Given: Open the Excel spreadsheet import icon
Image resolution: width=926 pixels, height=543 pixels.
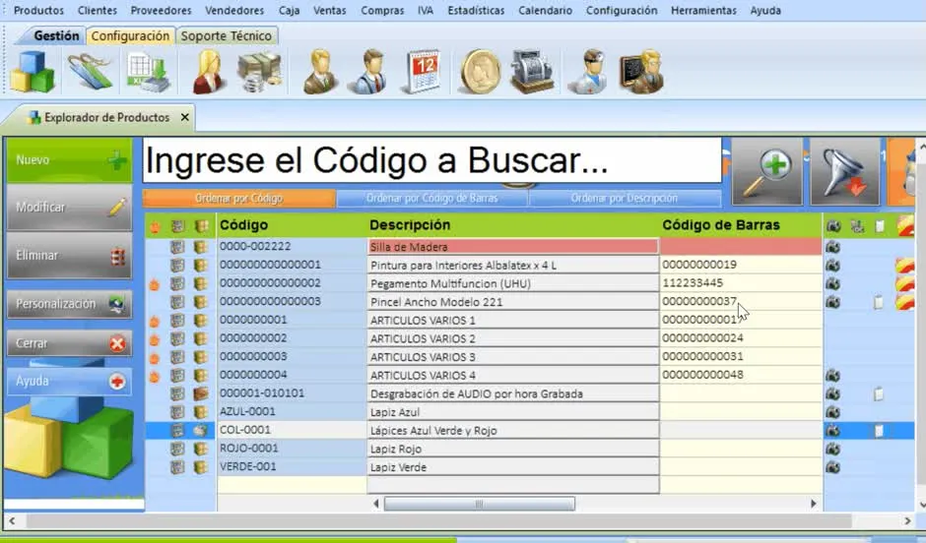Looking at the screenshot, I should [148, 72].
